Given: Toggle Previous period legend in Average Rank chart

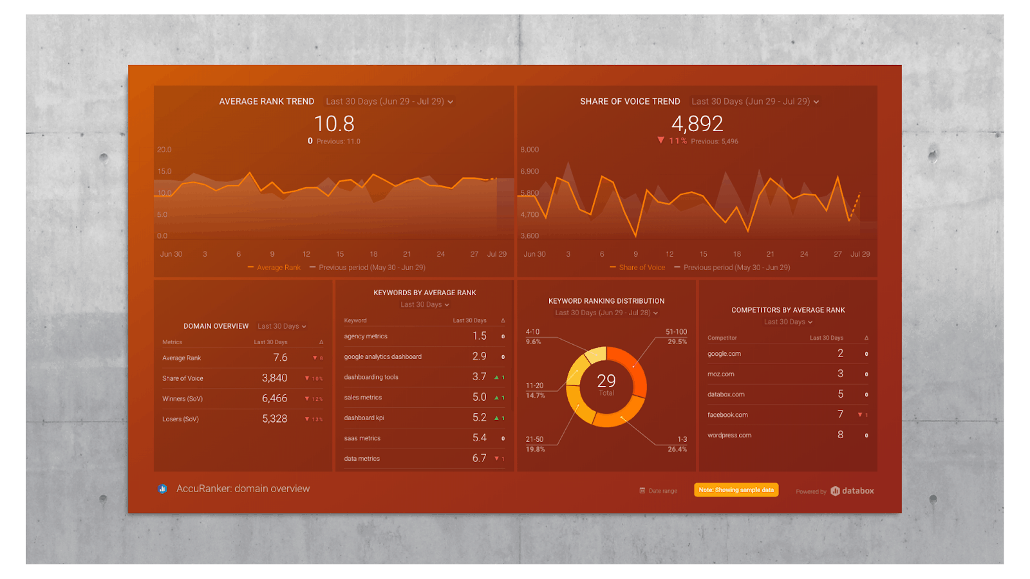Looking at the screenshot, I should pos(367,268).
